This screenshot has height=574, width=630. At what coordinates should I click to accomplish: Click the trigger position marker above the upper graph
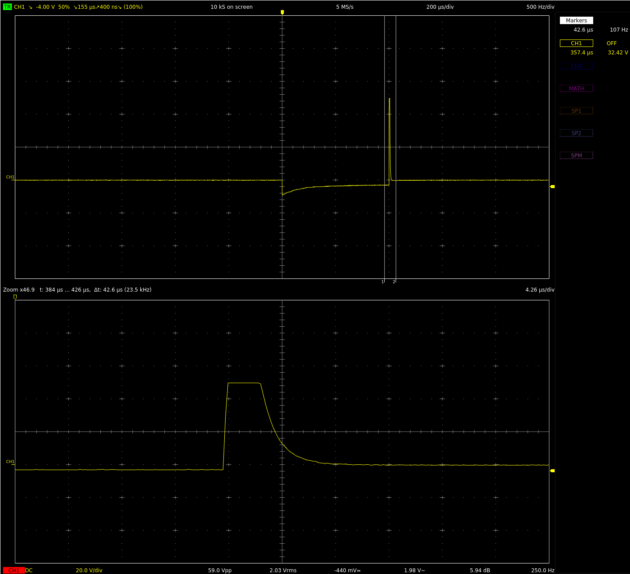click(x=282, y=12)
